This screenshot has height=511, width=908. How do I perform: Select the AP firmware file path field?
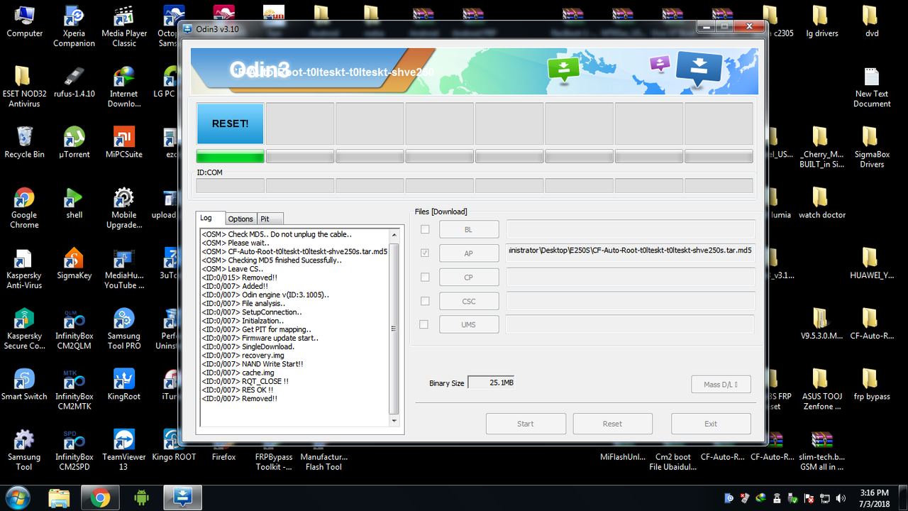pos(629,253)
